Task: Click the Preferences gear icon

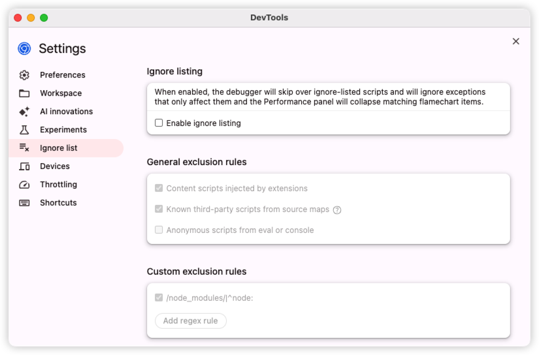Action: [24, 75]
